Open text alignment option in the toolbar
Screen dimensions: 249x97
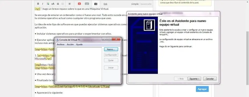[x=70, y=4]
